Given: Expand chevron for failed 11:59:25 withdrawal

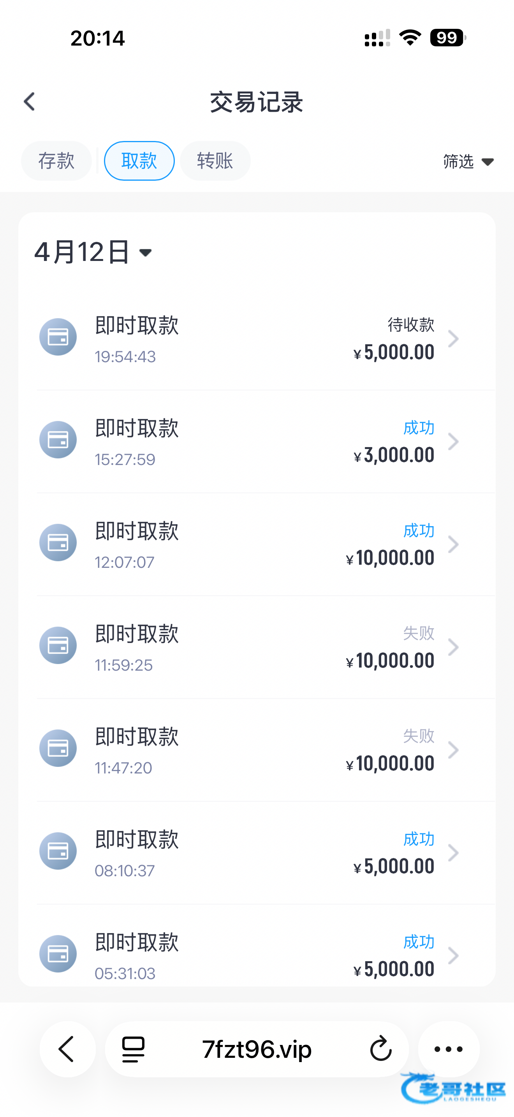Looking at the screenshot, I should pos(453,647).
